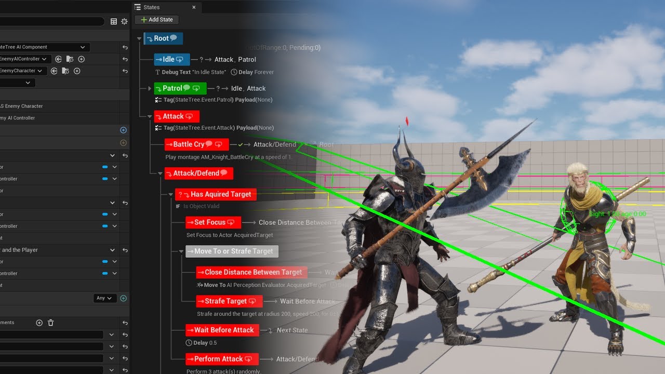
Task: Click plus icon beside EnemyAIController
Action: tap(81, 59)
